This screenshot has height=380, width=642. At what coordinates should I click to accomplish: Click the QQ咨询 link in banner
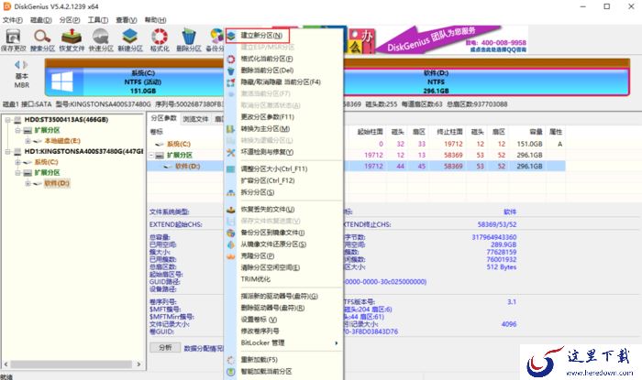pyautogui.click(x=498, y=49)
